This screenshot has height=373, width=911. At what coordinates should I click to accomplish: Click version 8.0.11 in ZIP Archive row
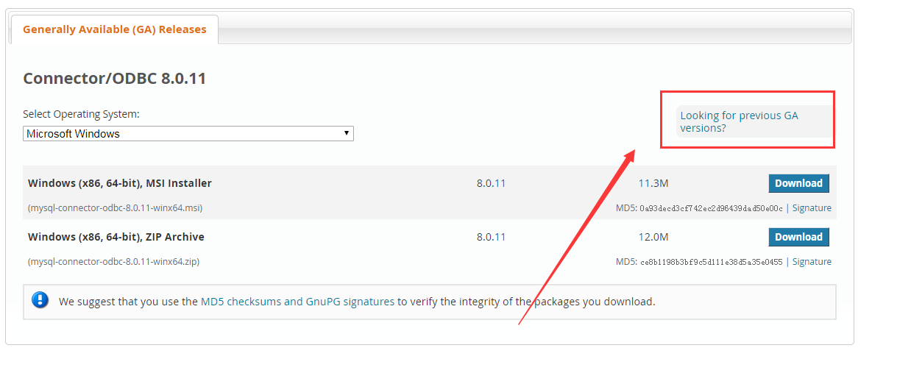tap(491, 237)
